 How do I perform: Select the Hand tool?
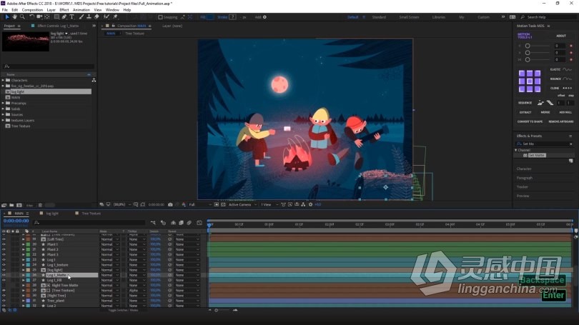[x=15, y=17]
